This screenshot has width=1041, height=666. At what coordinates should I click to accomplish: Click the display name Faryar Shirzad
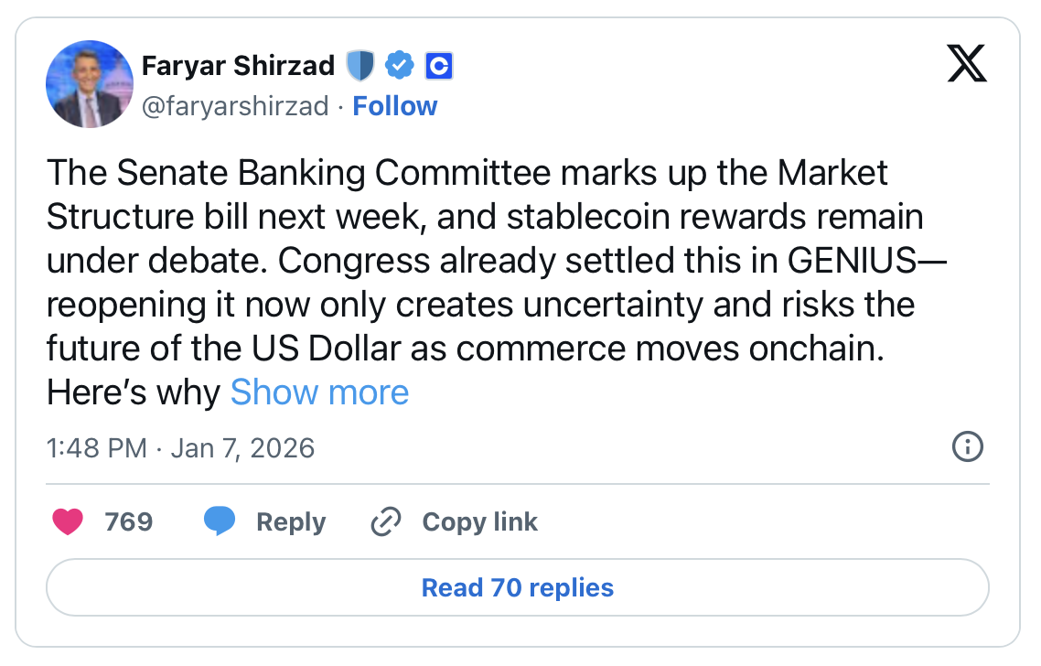tap(238, 65)
